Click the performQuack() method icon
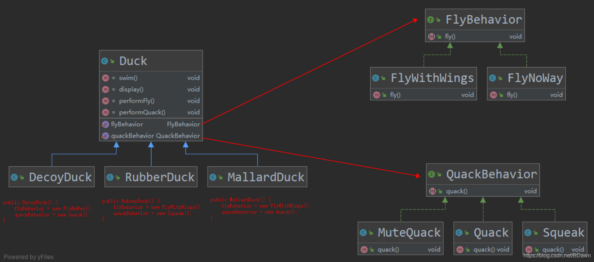This screenshot has width=594, height=262. tap(105, 112)
